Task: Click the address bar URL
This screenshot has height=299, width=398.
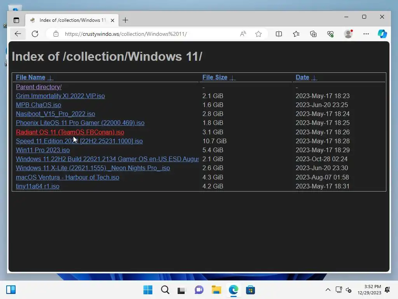Action: coord(126,34)
